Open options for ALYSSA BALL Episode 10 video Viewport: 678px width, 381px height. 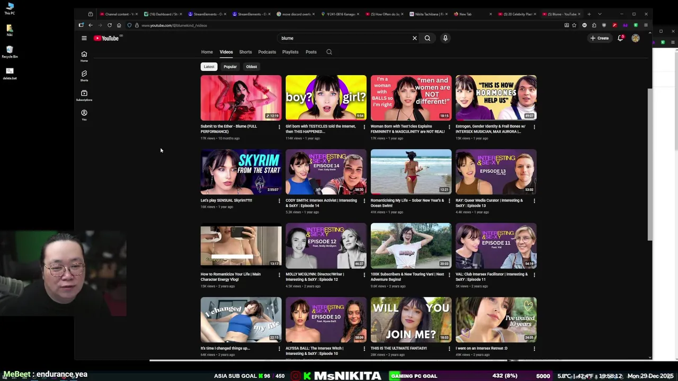tap(364, 349)
